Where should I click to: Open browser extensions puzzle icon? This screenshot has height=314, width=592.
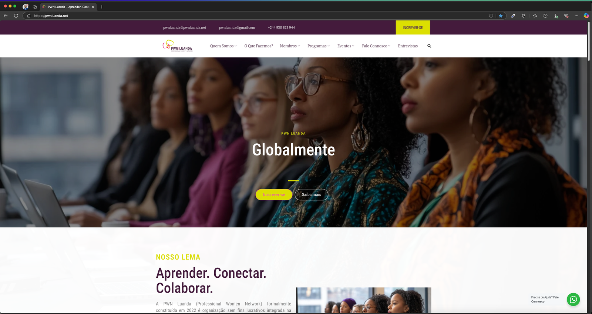click(x=524, y=16)
